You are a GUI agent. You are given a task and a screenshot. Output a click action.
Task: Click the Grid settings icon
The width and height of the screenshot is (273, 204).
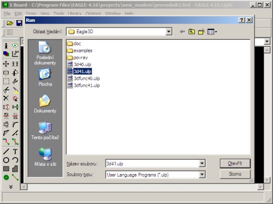click(10, 32)
